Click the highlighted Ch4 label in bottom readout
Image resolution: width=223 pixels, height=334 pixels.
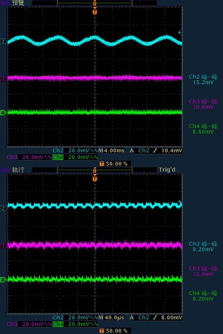(x=58, y=324)
